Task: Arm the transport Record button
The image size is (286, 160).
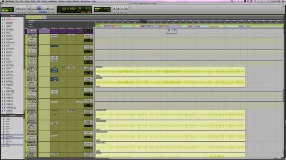Action: pos(126,8)
